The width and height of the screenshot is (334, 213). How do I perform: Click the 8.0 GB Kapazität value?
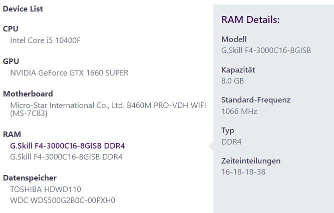(x=232, y=80)
